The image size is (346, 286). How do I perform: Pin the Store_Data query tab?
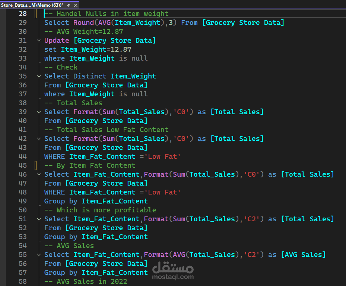click(x=69, y=5)
